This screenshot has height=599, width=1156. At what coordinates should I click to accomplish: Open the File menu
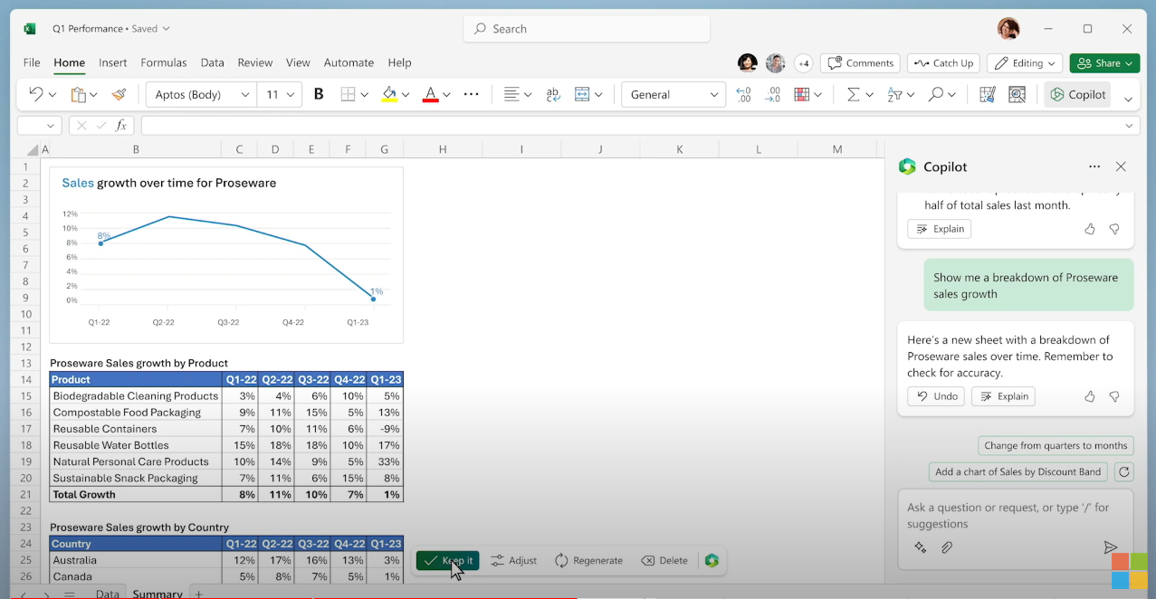coord(32,62)
